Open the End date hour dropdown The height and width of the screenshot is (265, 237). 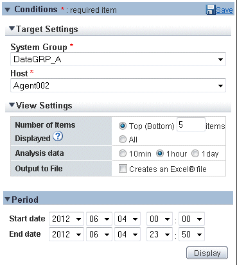159,234
